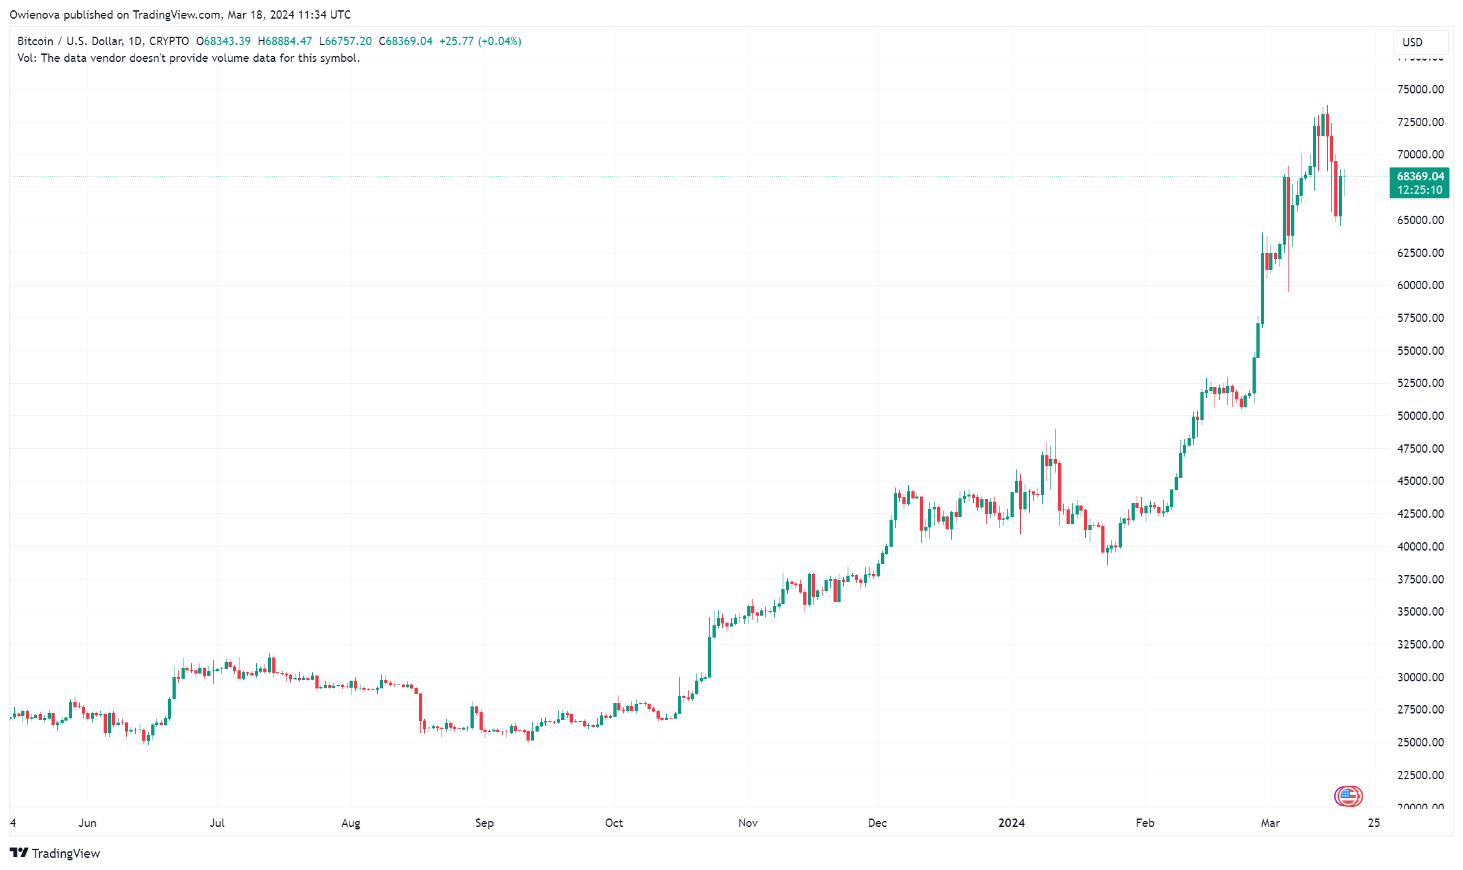The height and width of the screenshot is (870, 1463).
Task: Click the Nov label on time axis
Action: 748,822
